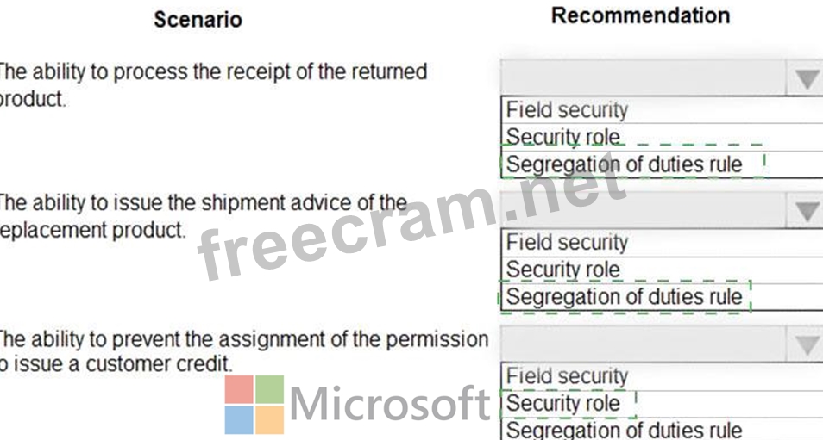
Task: Click the shipment advice replacement product scenario text
Action: click(203, 216)
